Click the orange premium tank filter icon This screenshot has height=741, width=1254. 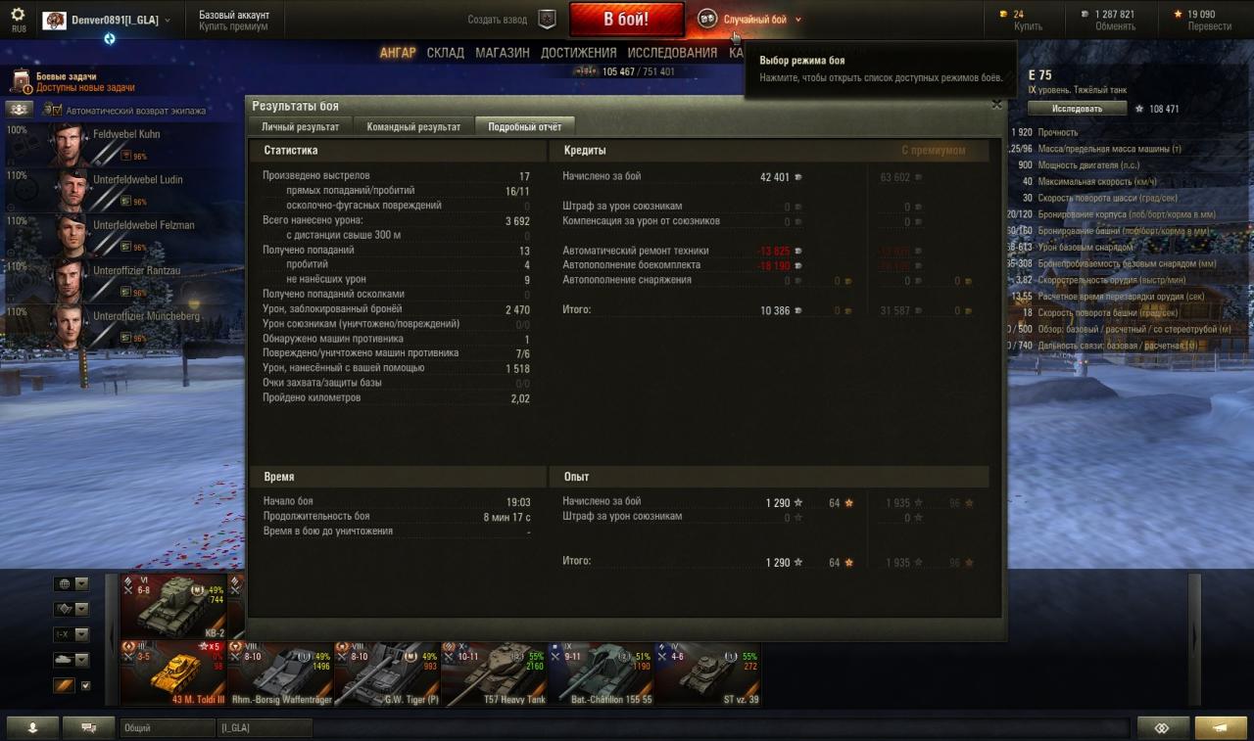65,685
